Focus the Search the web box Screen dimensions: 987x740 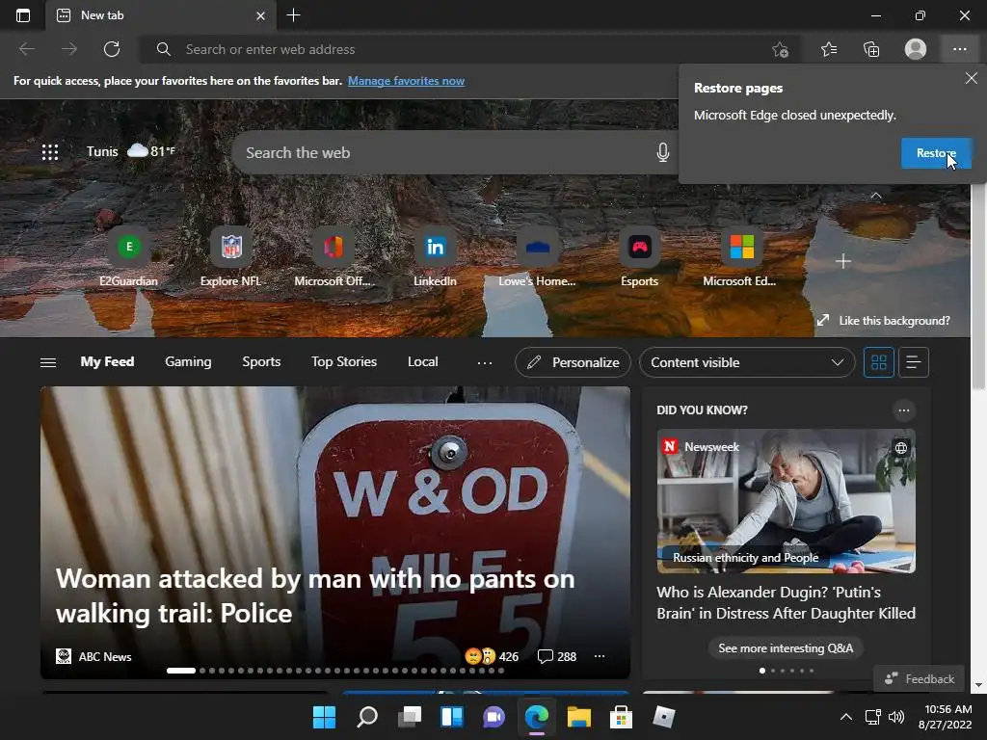click(455, 152)
